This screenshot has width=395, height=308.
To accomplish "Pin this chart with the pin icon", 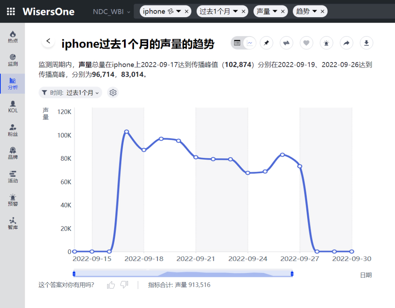I will 266,43.
